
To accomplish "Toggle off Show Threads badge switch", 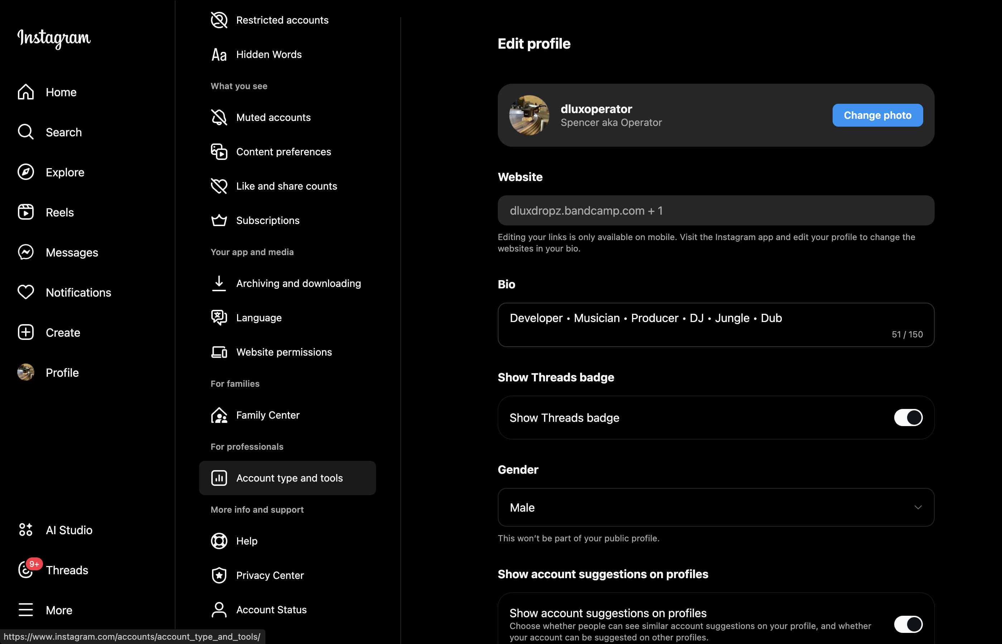I will (x=908, y=417).
